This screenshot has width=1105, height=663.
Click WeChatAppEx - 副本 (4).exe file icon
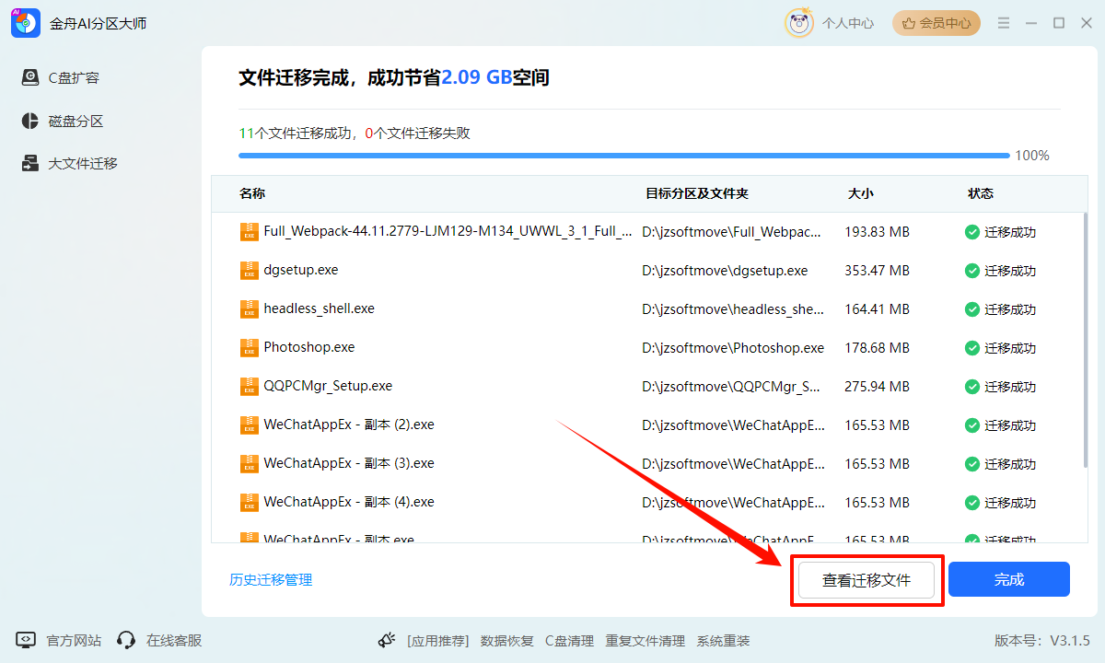point(249,503)
